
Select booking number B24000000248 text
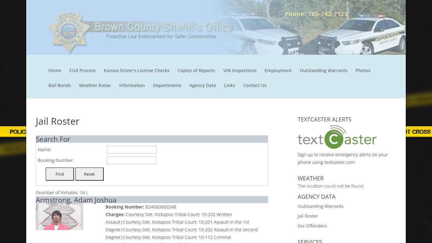(x=161, y=207)
